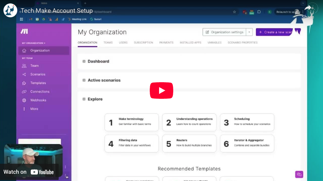
Task: Select Organization home icon in sidebar
Action: [x=24, y=50]
